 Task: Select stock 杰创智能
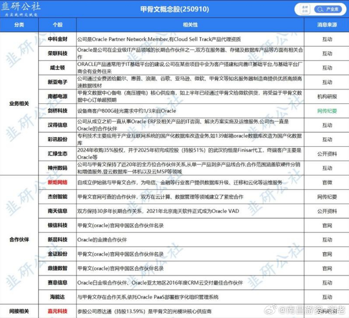pyautogui.click(x=57, y=196)
